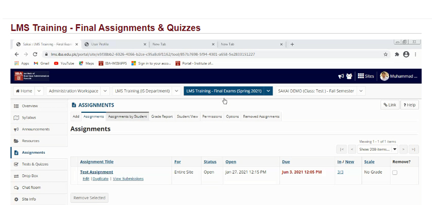This screenshot has height=205, width=432.
Task: Reload the page with the refresh icon
Action: 35,54
